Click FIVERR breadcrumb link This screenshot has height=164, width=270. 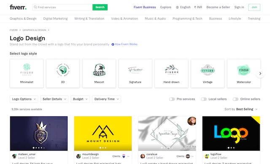[x=13, y=30]
